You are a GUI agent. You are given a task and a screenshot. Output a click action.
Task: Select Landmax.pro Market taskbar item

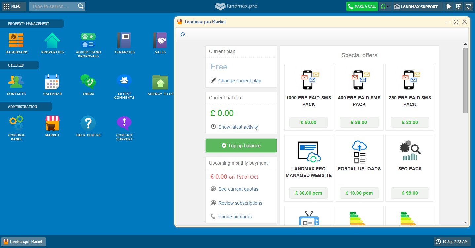point(23,242)
